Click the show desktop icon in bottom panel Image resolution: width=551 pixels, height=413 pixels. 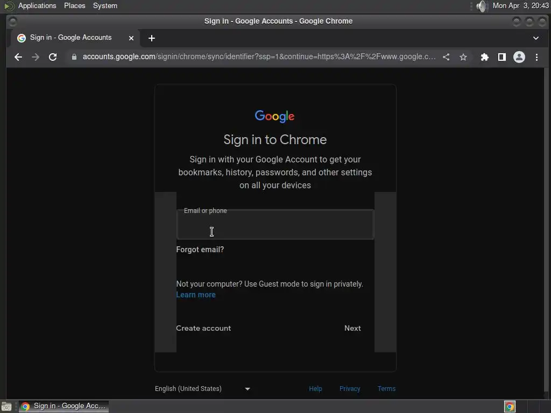tap(6, 407)
